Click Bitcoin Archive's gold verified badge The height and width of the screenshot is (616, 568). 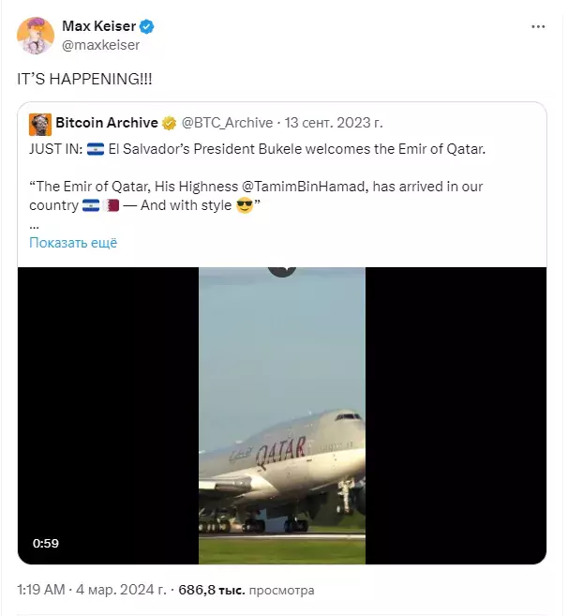[x=170, y=123]
